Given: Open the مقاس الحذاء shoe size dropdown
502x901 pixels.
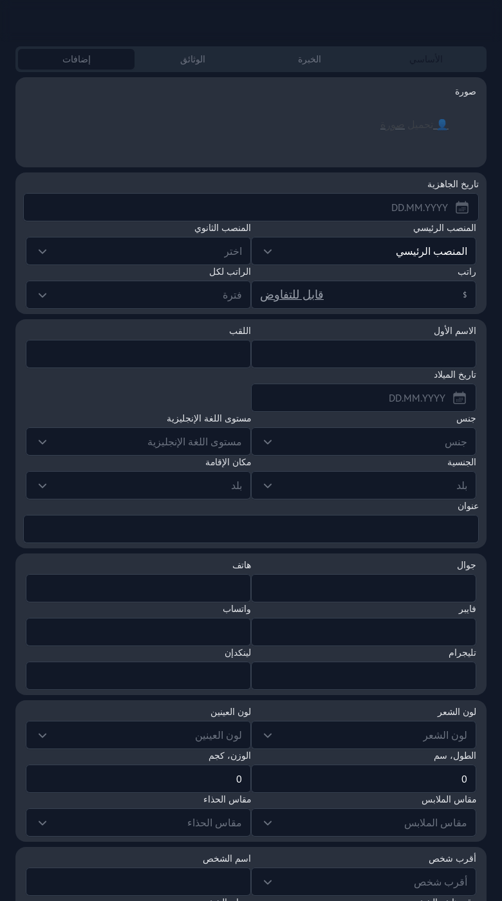Looking at the screenshot, I should point(138,822).
